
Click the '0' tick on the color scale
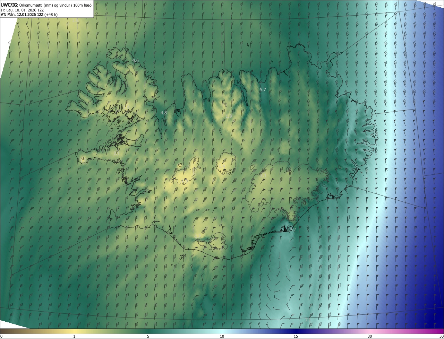[1, 336]
